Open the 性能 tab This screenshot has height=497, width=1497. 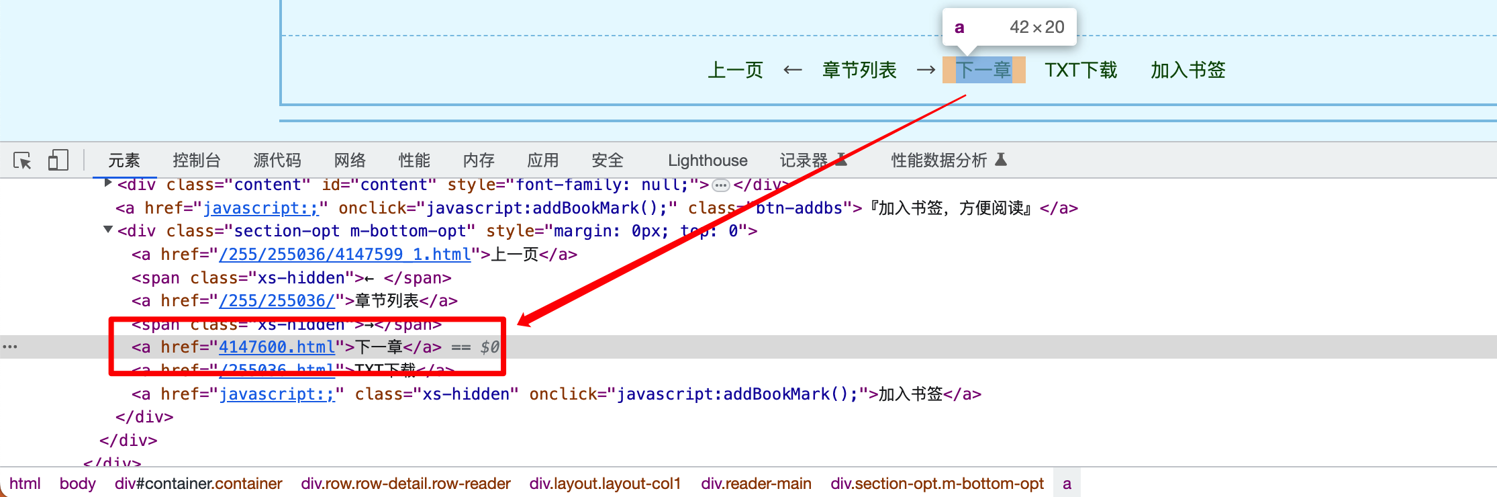414,161
